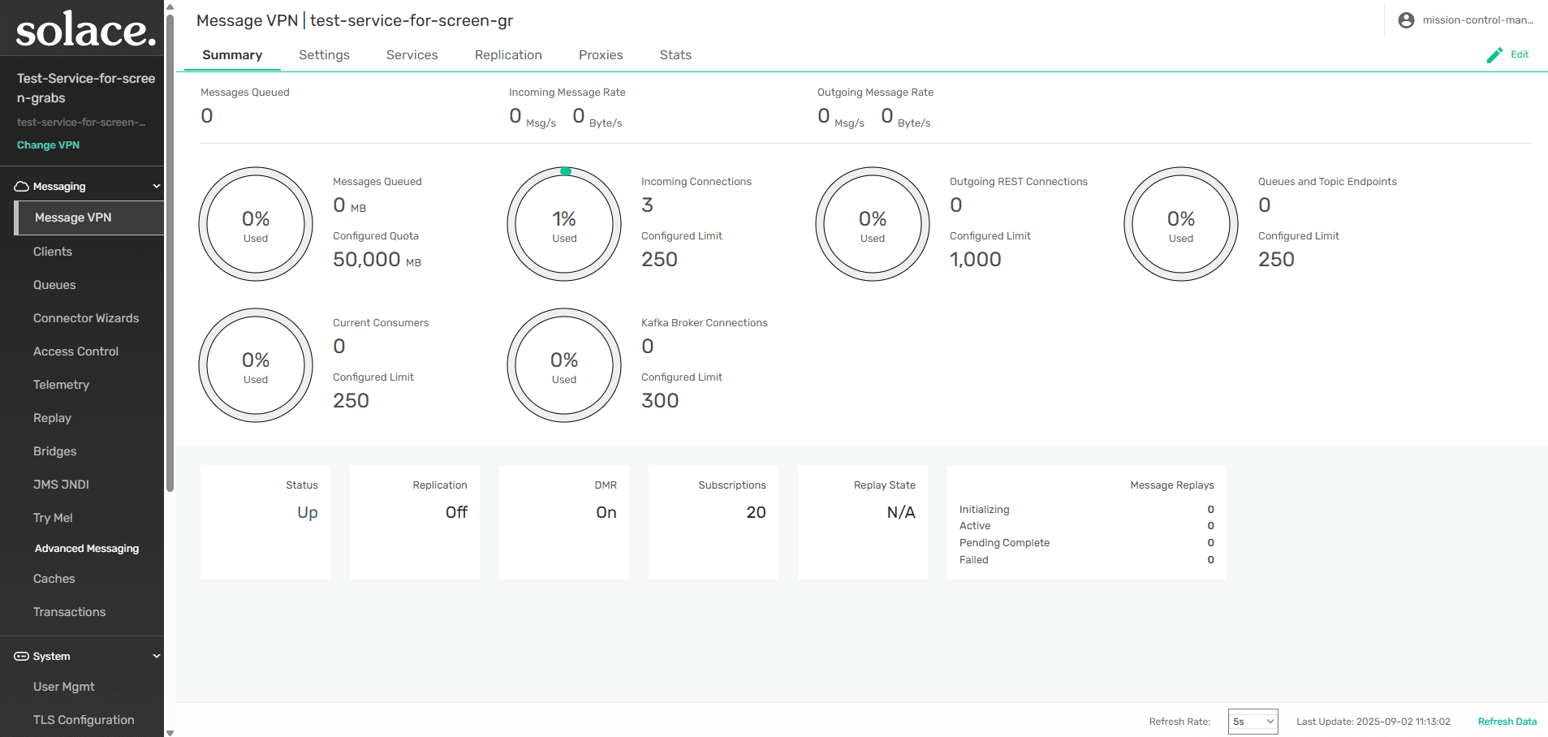Switch to the Settings tab
The width and height of the screenshot is (1548, 737).
tap(324, 54)
